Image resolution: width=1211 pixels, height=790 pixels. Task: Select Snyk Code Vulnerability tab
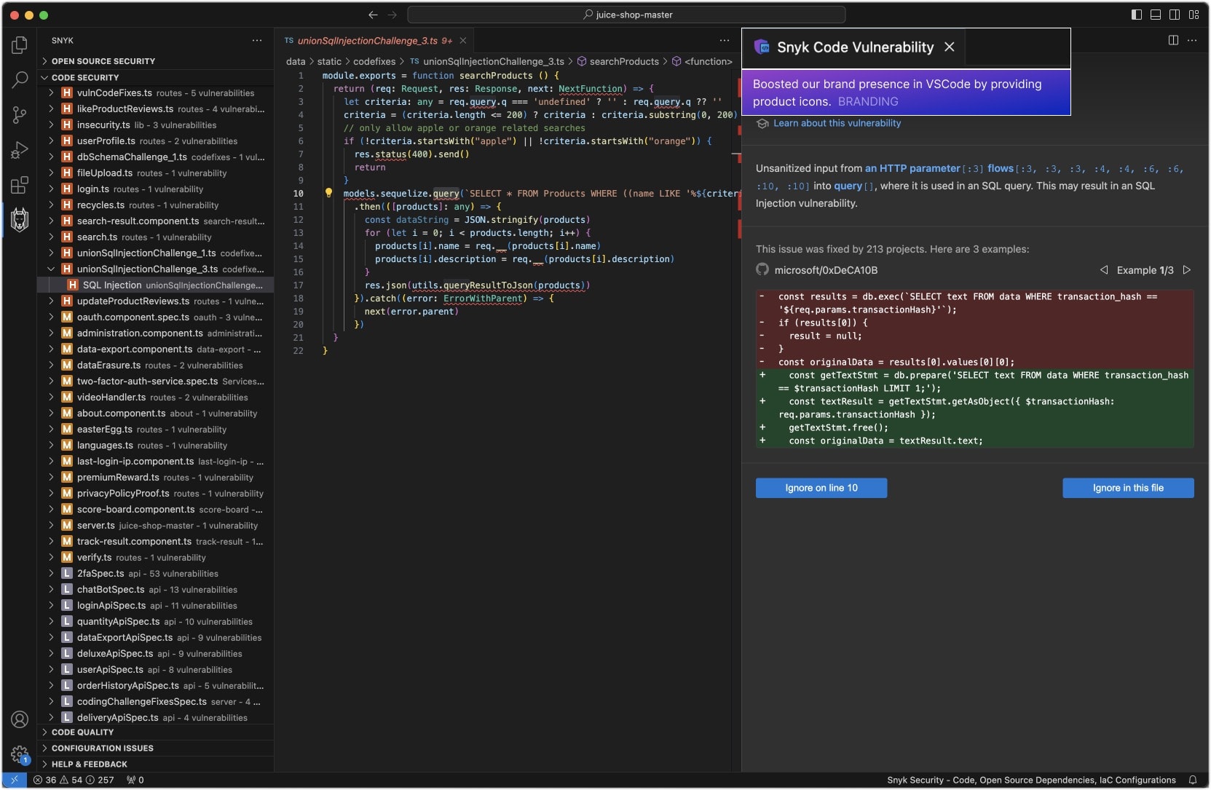click(855, 47)
